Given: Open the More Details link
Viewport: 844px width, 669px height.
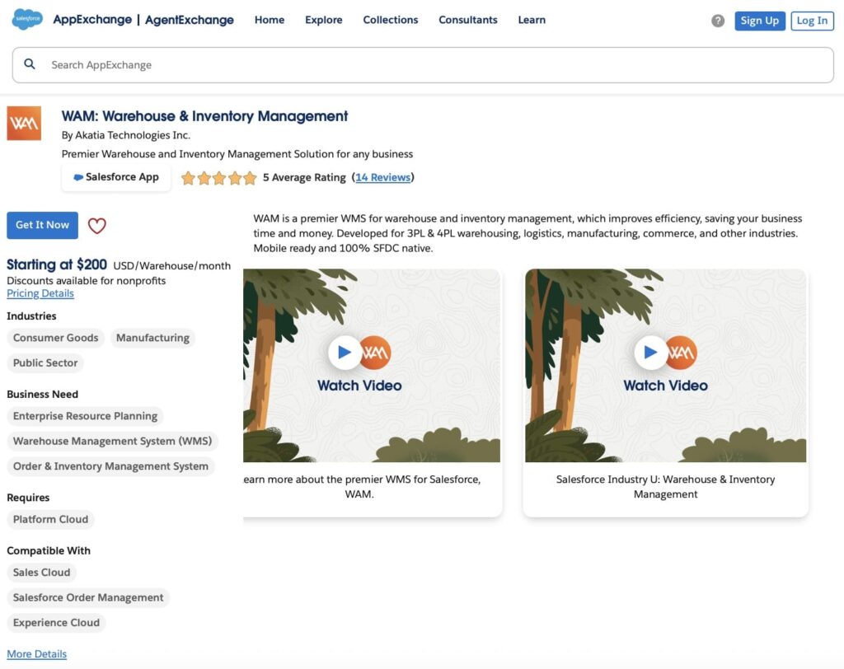Looking at the screenshot, I should tap(36, 654).
